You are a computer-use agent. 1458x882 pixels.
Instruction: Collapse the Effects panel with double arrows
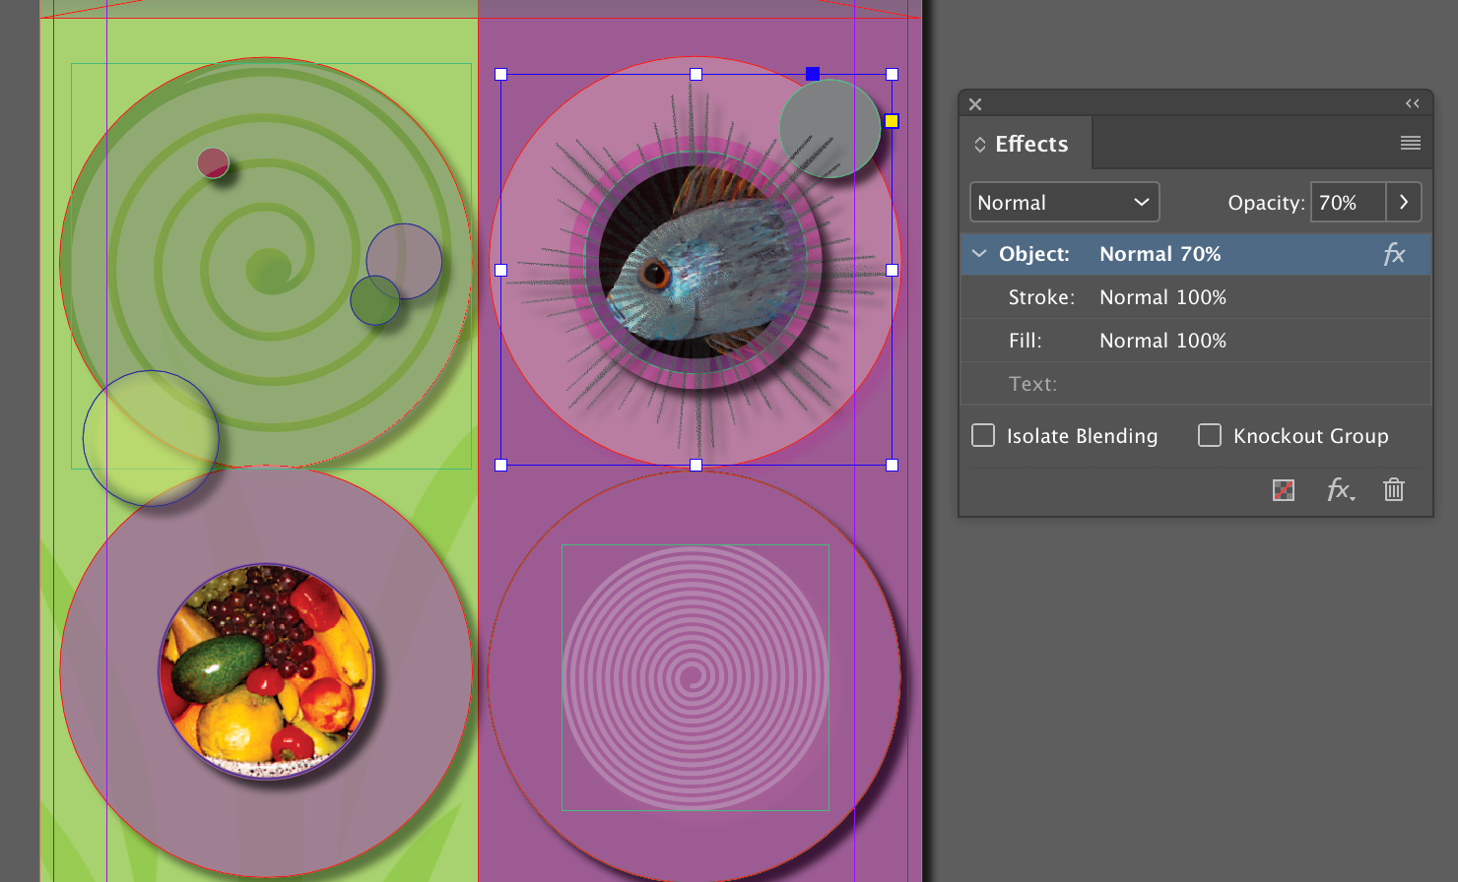coord(1413,103)
